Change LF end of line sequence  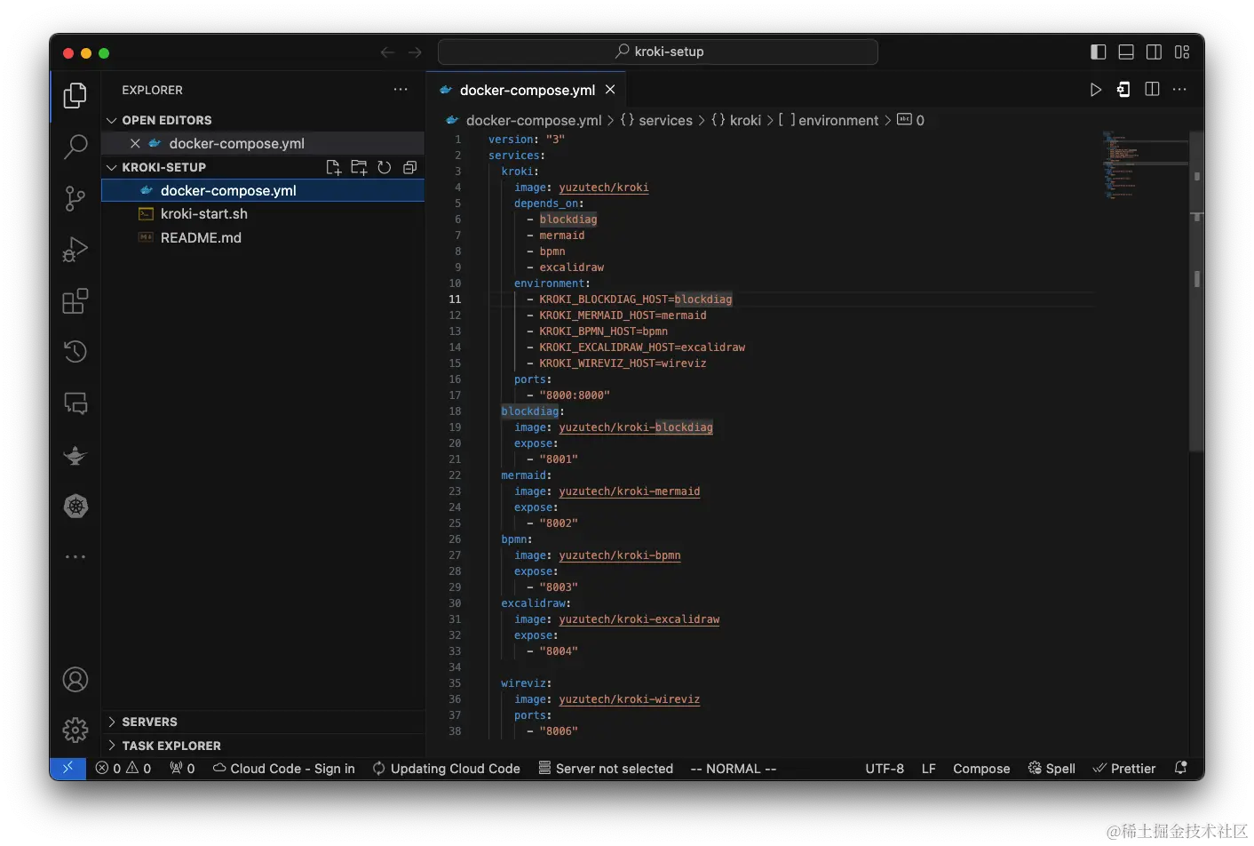click(929, 769)
